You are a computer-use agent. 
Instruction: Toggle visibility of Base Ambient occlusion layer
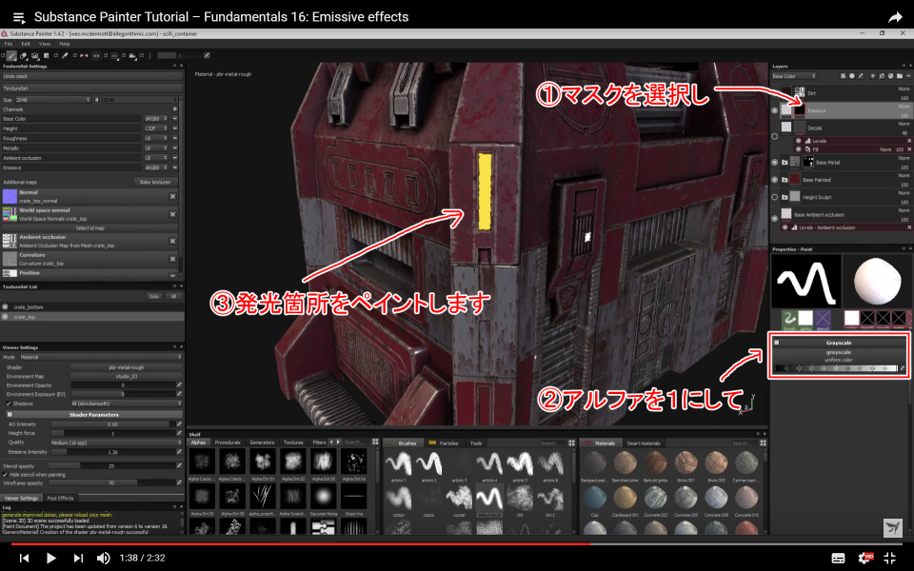[x=775, y=219]
